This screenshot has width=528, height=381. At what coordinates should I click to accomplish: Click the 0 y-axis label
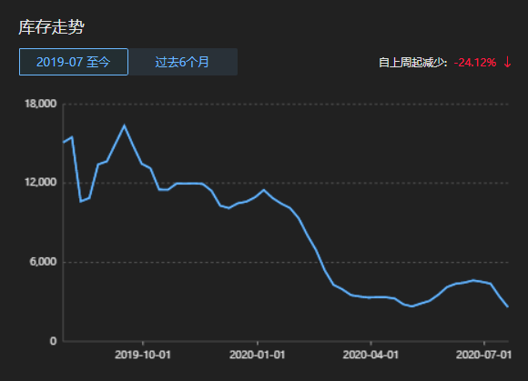pyautogui.click(x=53, y=341)
